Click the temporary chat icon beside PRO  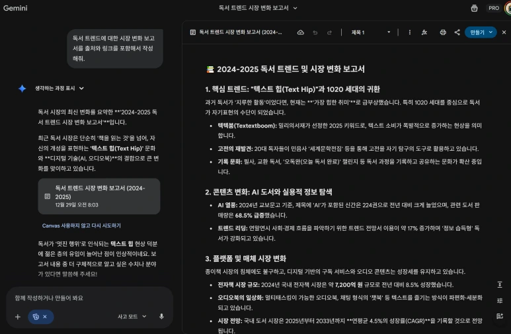[x=474, y=8]
